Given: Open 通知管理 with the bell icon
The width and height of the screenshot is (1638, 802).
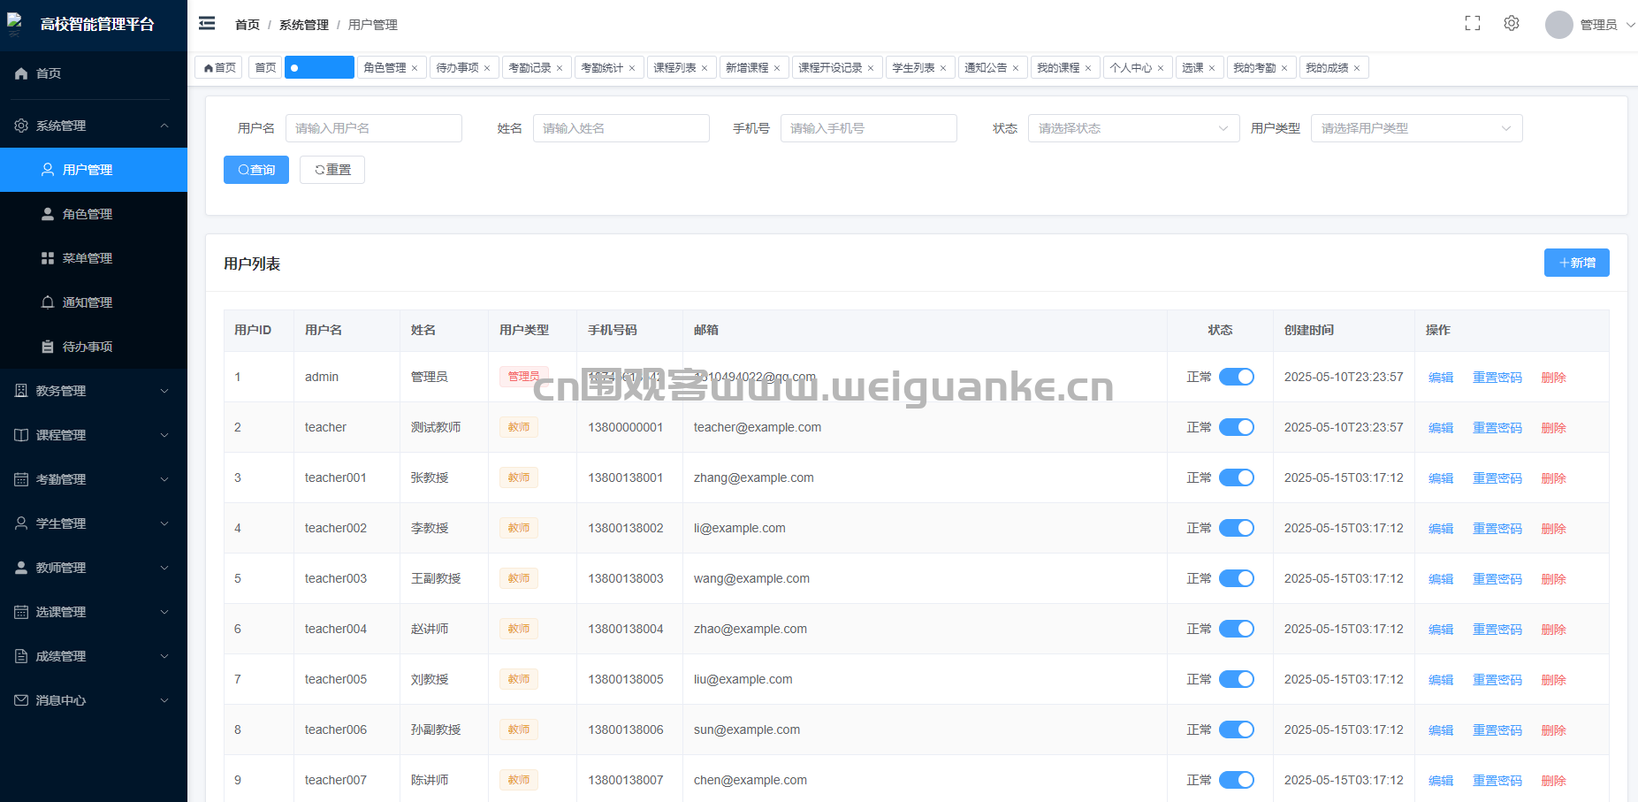Looking at the screenshot, I should coord(49,302).
